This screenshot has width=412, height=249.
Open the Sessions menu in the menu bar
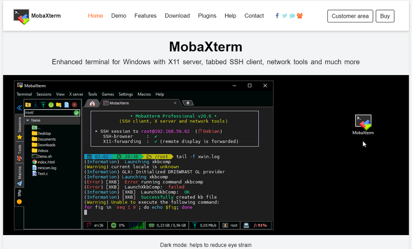pos(44,94)
